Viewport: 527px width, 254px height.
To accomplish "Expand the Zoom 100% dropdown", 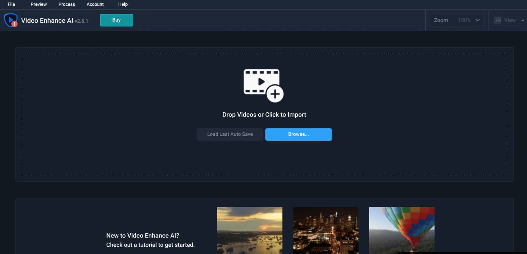I will (457, 20).
